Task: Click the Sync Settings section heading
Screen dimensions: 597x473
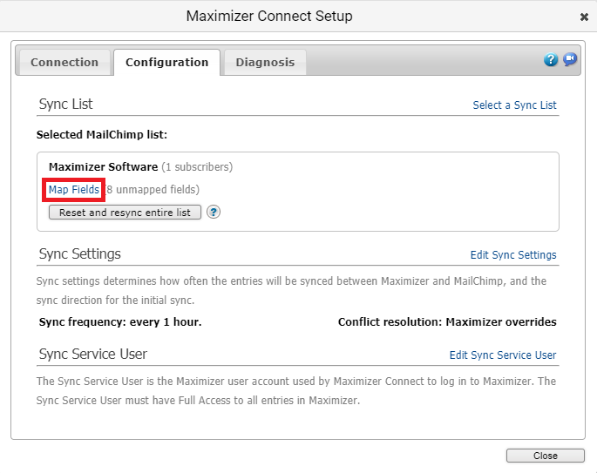Action: coord(79,253)
